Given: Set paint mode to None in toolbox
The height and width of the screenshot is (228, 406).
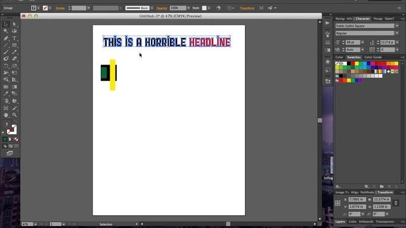Looking at the screenshot, I should 16,139.
